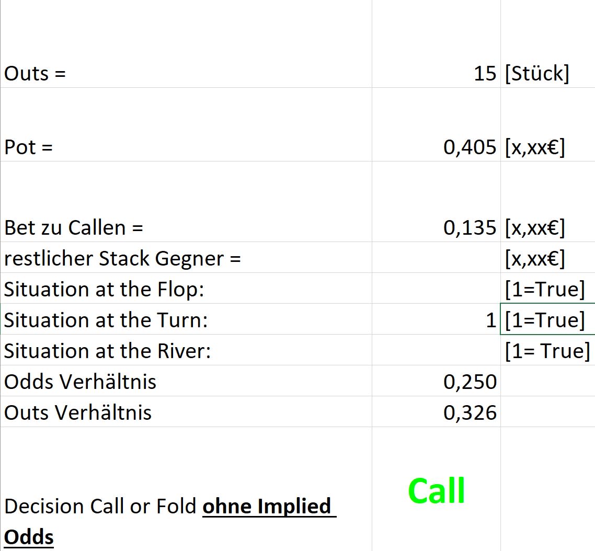Click the highlighted [1=True] cell in Turn row
The image size is (595, 551).
click(548, 319)
